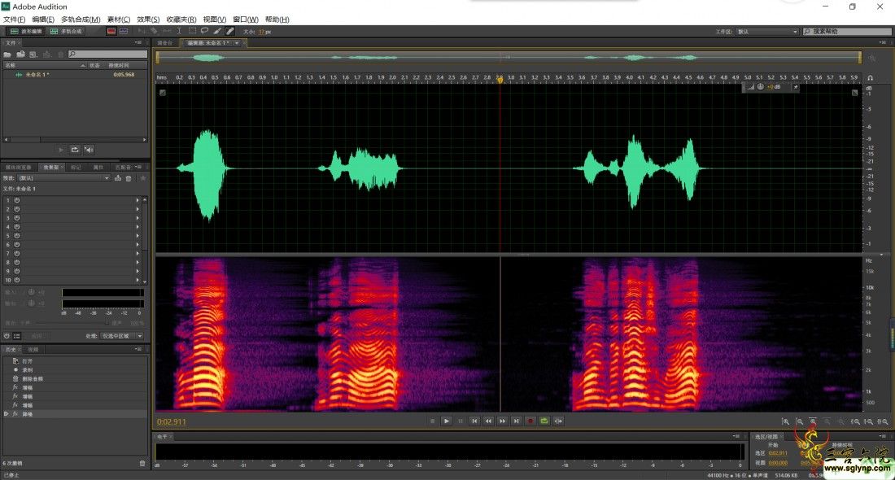
Task: Switch to Waveform editor view (波形编辑)
Action: [26, 32]
